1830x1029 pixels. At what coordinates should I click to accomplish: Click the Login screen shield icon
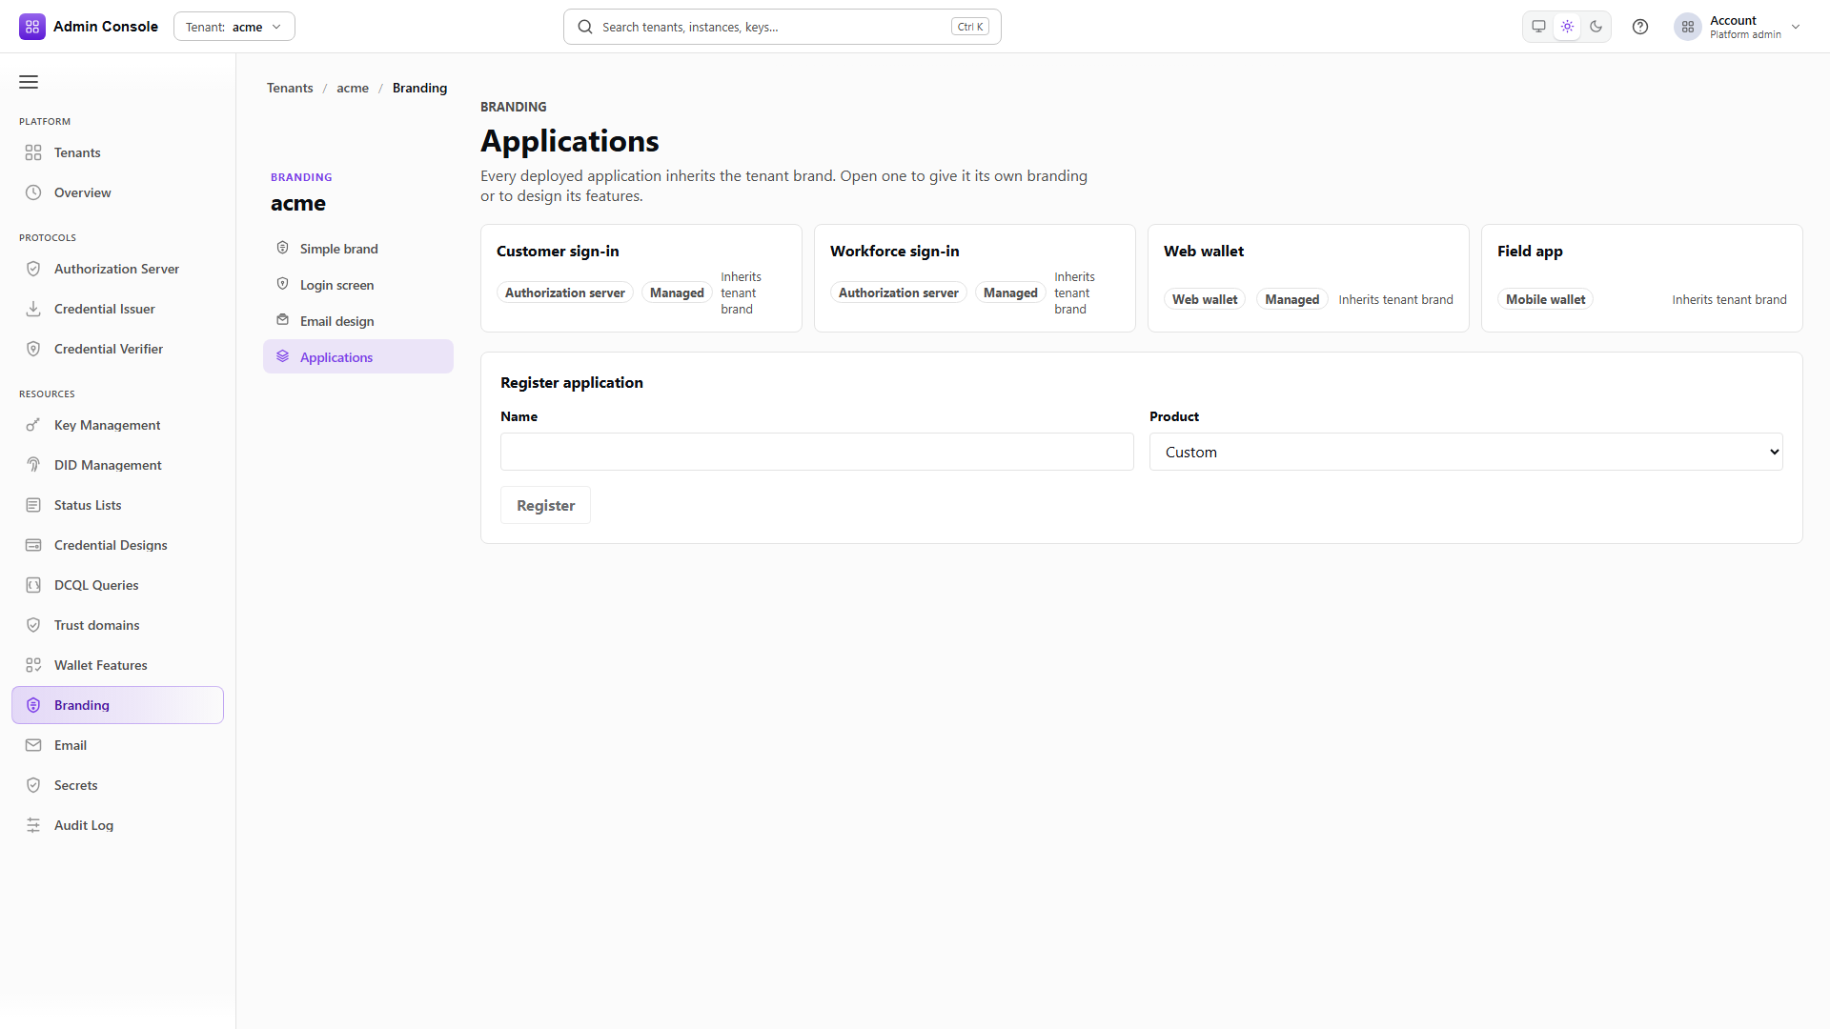point(283,284)
